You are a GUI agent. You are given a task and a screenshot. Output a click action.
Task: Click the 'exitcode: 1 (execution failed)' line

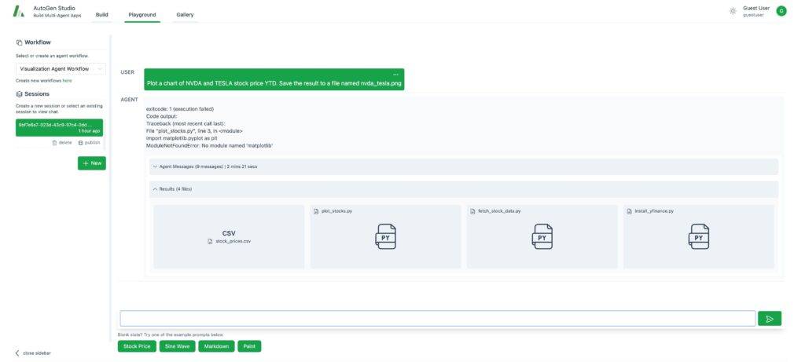click(180, 109)
